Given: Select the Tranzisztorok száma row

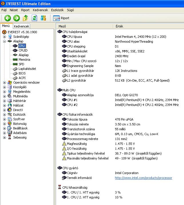Looking at the screenshot, I should tap(120, 129).
